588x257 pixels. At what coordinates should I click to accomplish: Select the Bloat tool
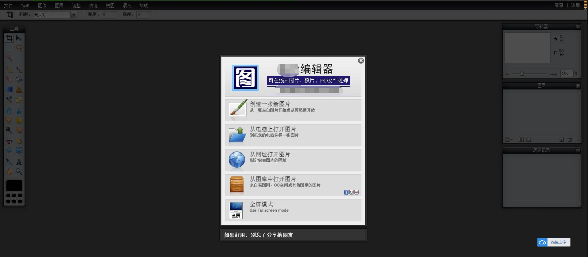(9, 150)
